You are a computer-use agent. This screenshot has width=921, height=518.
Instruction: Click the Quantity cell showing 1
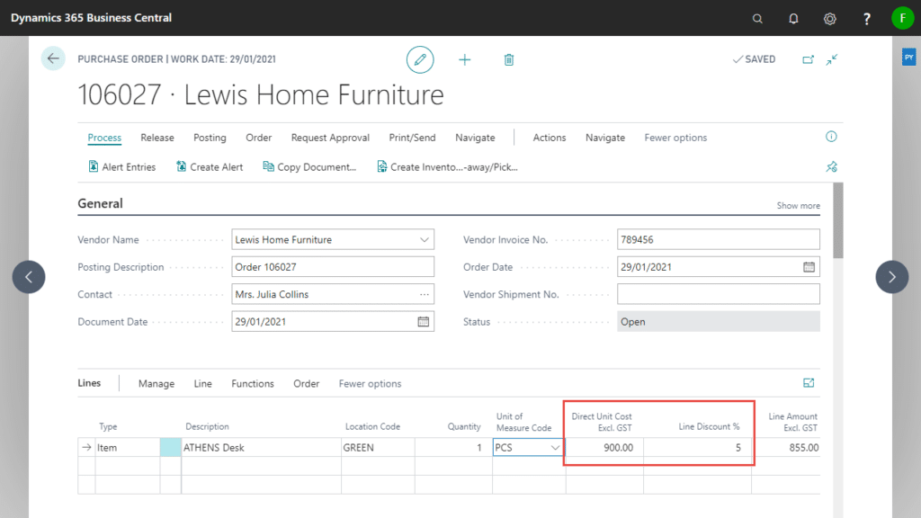point(453,448)
